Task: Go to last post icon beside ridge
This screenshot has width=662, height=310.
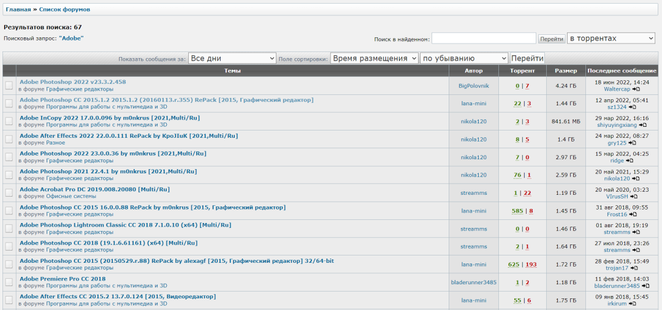Action: tap(630, 161)
